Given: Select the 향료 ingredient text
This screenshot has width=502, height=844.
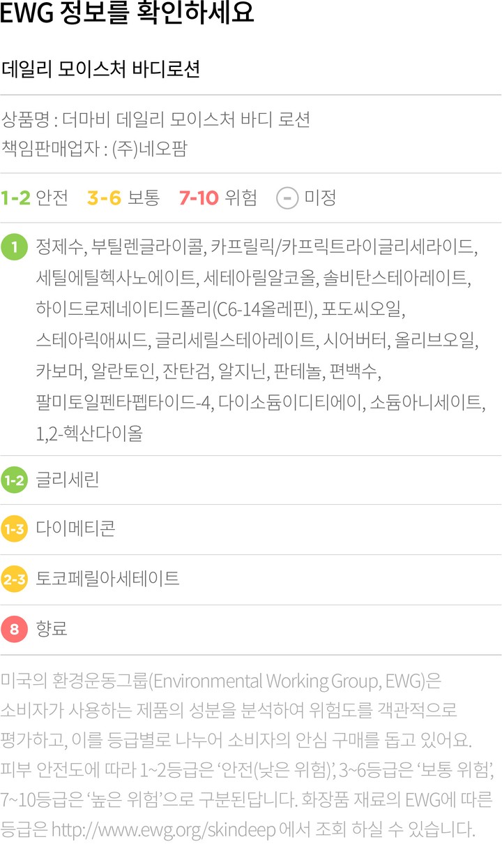Looking at the screenshot, I should [52, 629].
